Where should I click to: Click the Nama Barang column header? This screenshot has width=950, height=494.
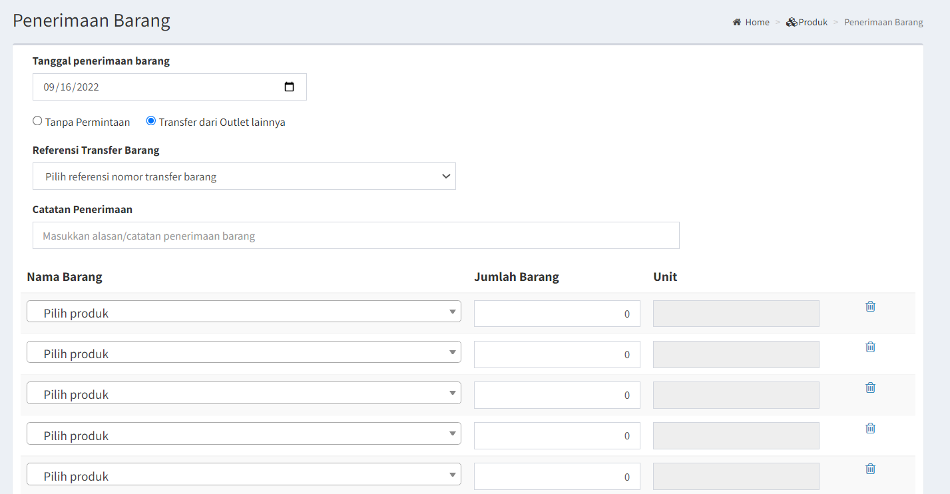coord(65,277)
